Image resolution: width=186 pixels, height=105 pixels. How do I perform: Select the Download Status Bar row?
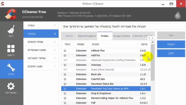(106, 84)
